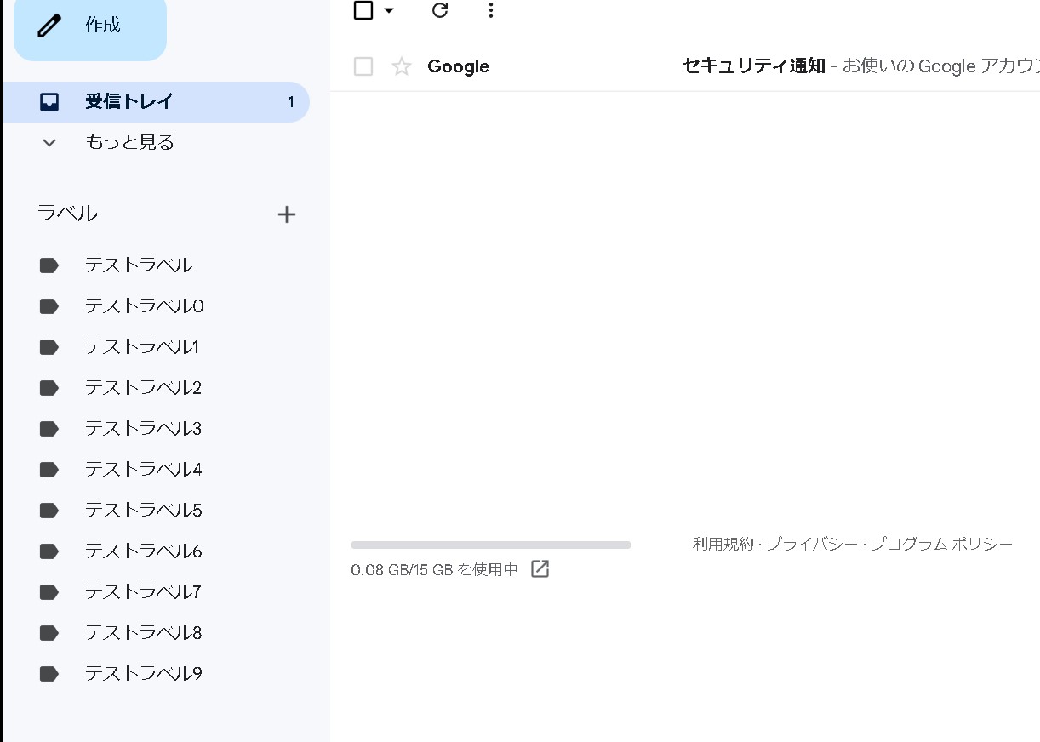The image size is (1040, 742).
Task: Click the tag icon beside テストラベル6
Action: pos(49,551)
